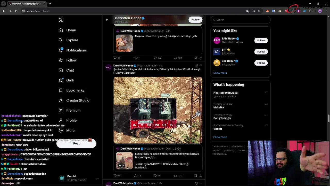Repost the post with 17 reposts

point(136,58)
